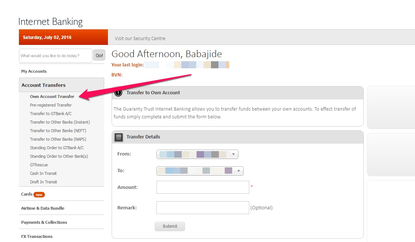Select Pre-registered Transfer
415x242 pixels.
[x=51, y=105]
